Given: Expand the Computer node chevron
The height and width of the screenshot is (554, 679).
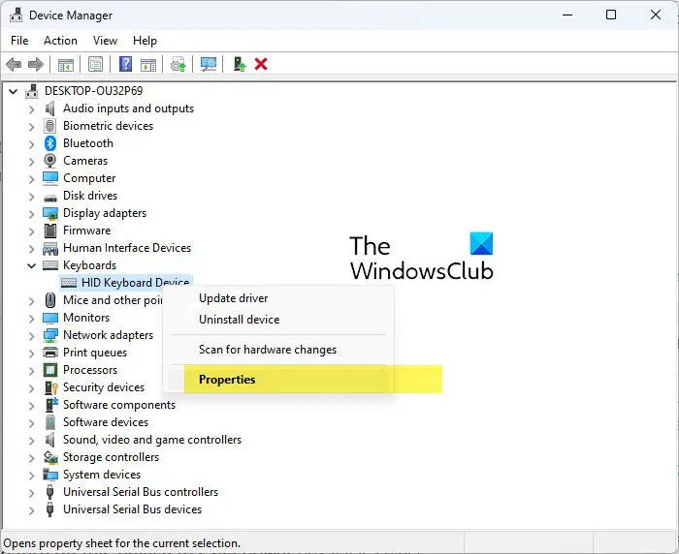Looking at the screenshot, I should tap(31, 178).
